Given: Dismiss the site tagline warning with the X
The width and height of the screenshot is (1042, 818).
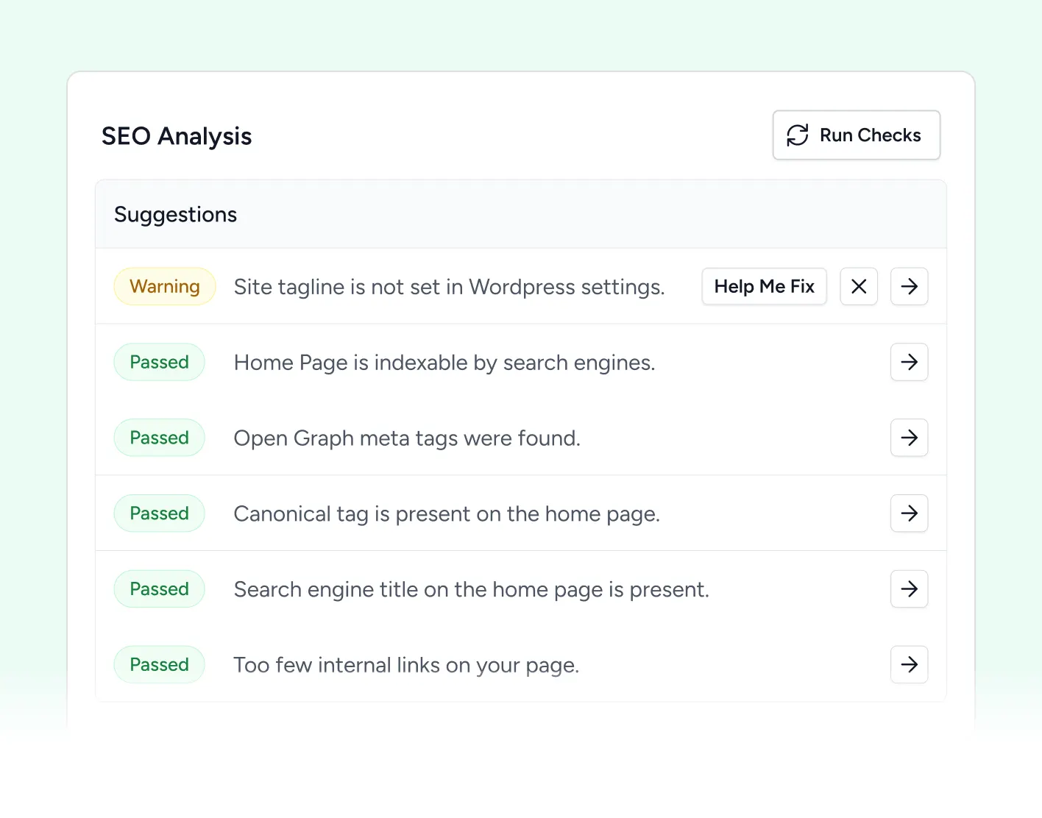Looking at the screenshot, I should click(859, 286).
